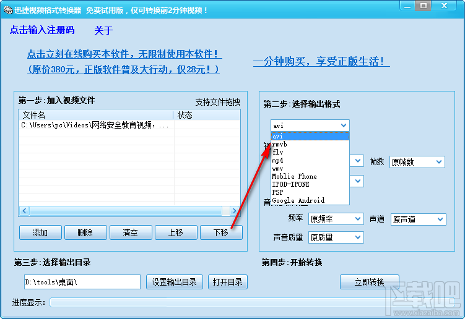Start conversion with 立即转换 button
The image size is (465, 319).
(x=370, y=282)
